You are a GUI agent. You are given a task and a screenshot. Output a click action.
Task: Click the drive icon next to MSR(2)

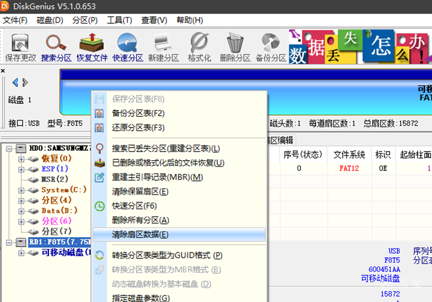[34, 180]
